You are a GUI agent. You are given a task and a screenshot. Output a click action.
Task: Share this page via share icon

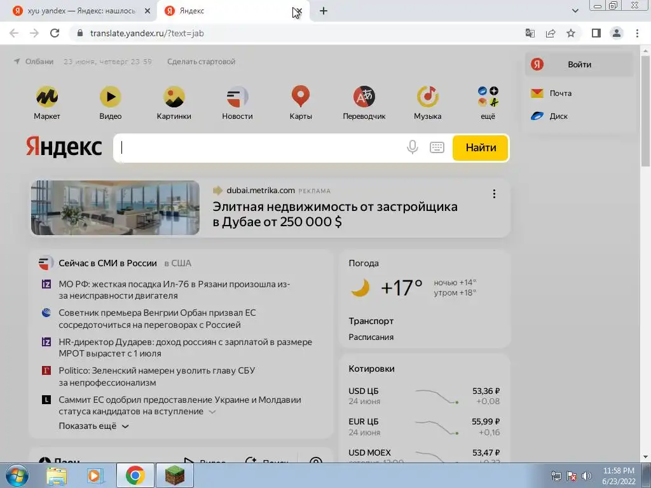[551, 33]
